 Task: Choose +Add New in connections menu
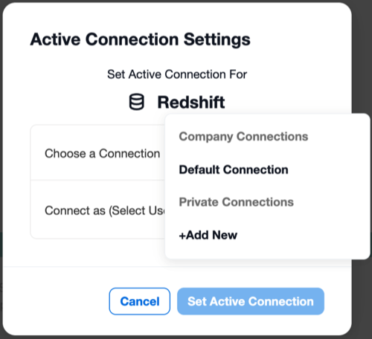point(208,235)
